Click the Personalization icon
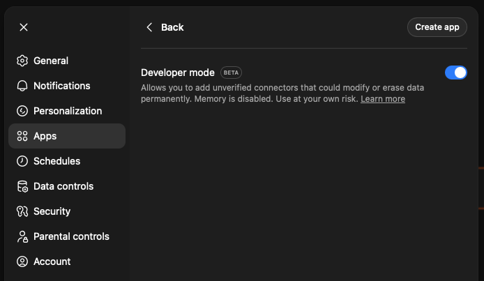 tap(22, 111)
